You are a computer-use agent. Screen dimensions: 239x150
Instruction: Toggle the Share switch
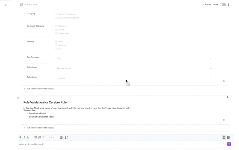point(223,5)
